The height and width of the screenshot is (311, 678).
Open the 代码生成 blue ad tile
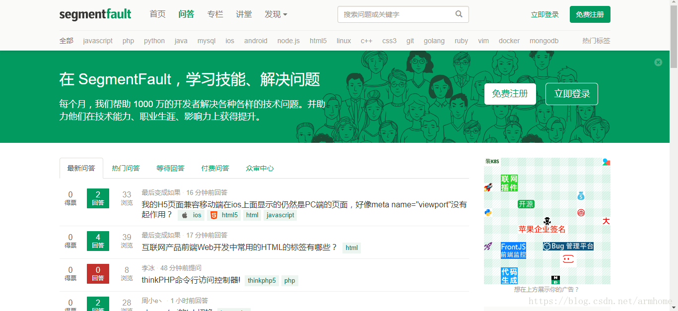point(509,276)
